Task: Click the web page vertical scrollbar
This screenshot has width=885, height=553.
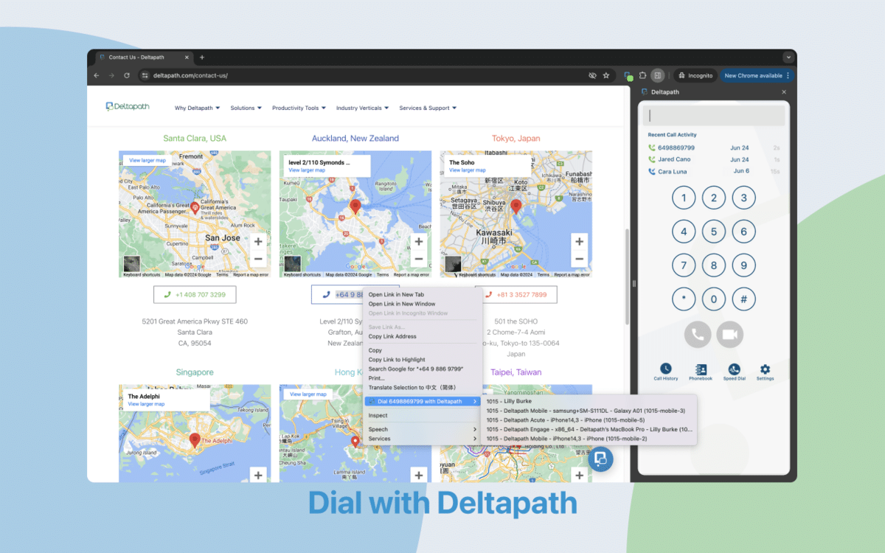Action: coord(626,276)
